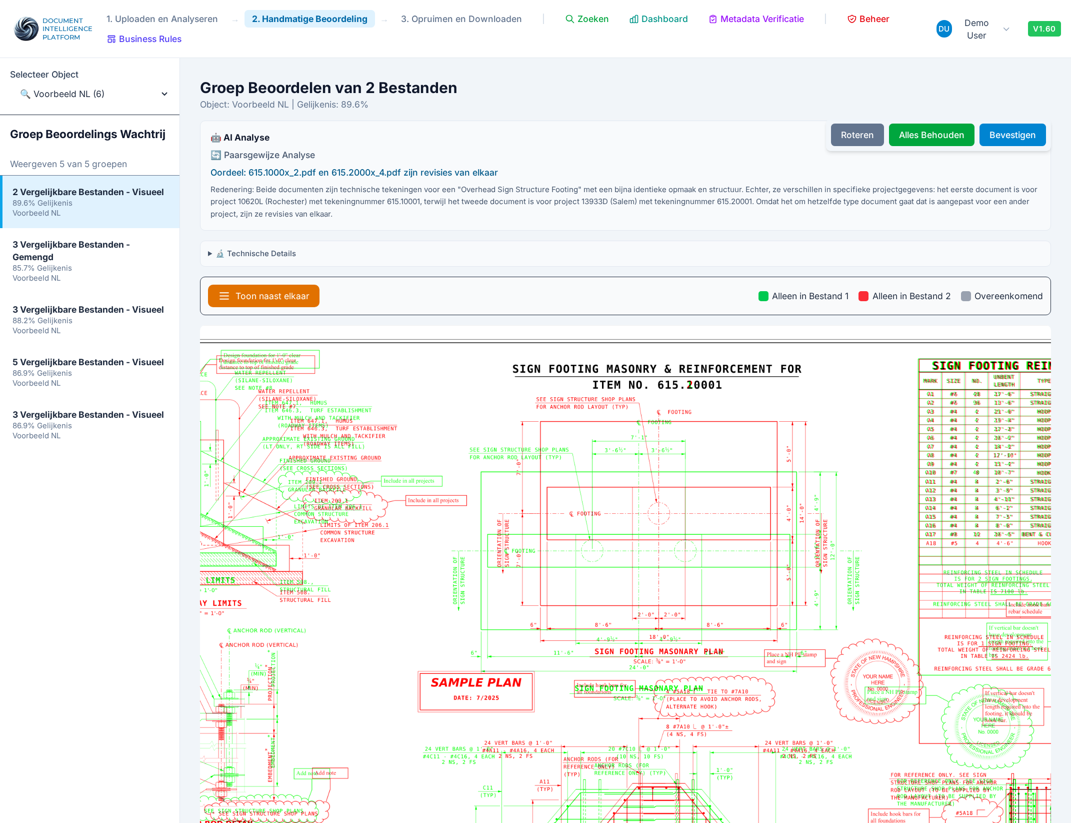Go to step 1 Uploaden en Analyseren
This screenshot has height=823, width=1071.
(162, 19)
